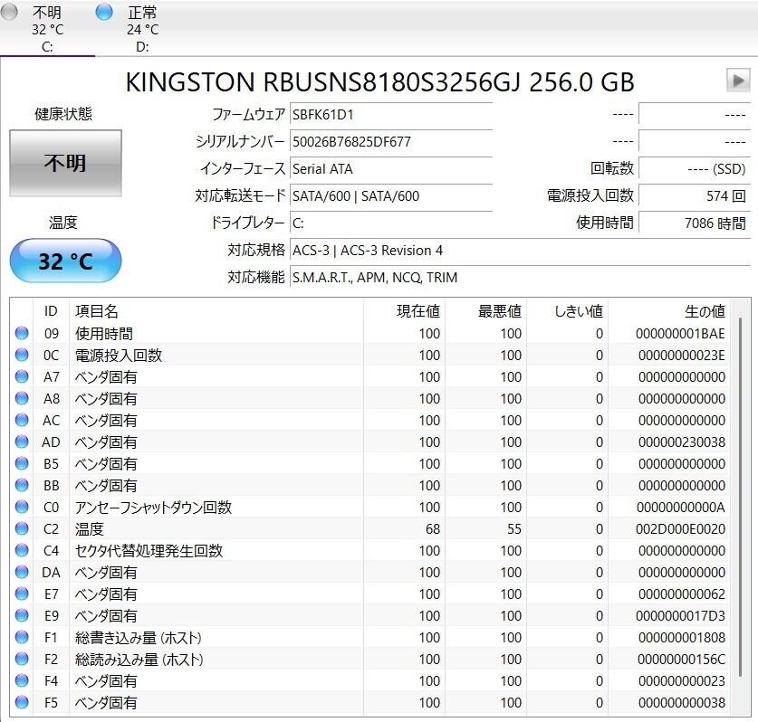
Task: Click raw value 0000000017D3
Action: click(681, 616)
